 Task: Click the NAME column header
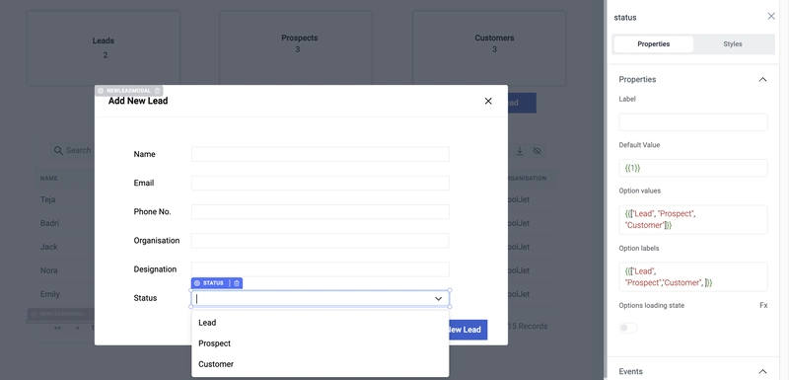click(48, 179)
